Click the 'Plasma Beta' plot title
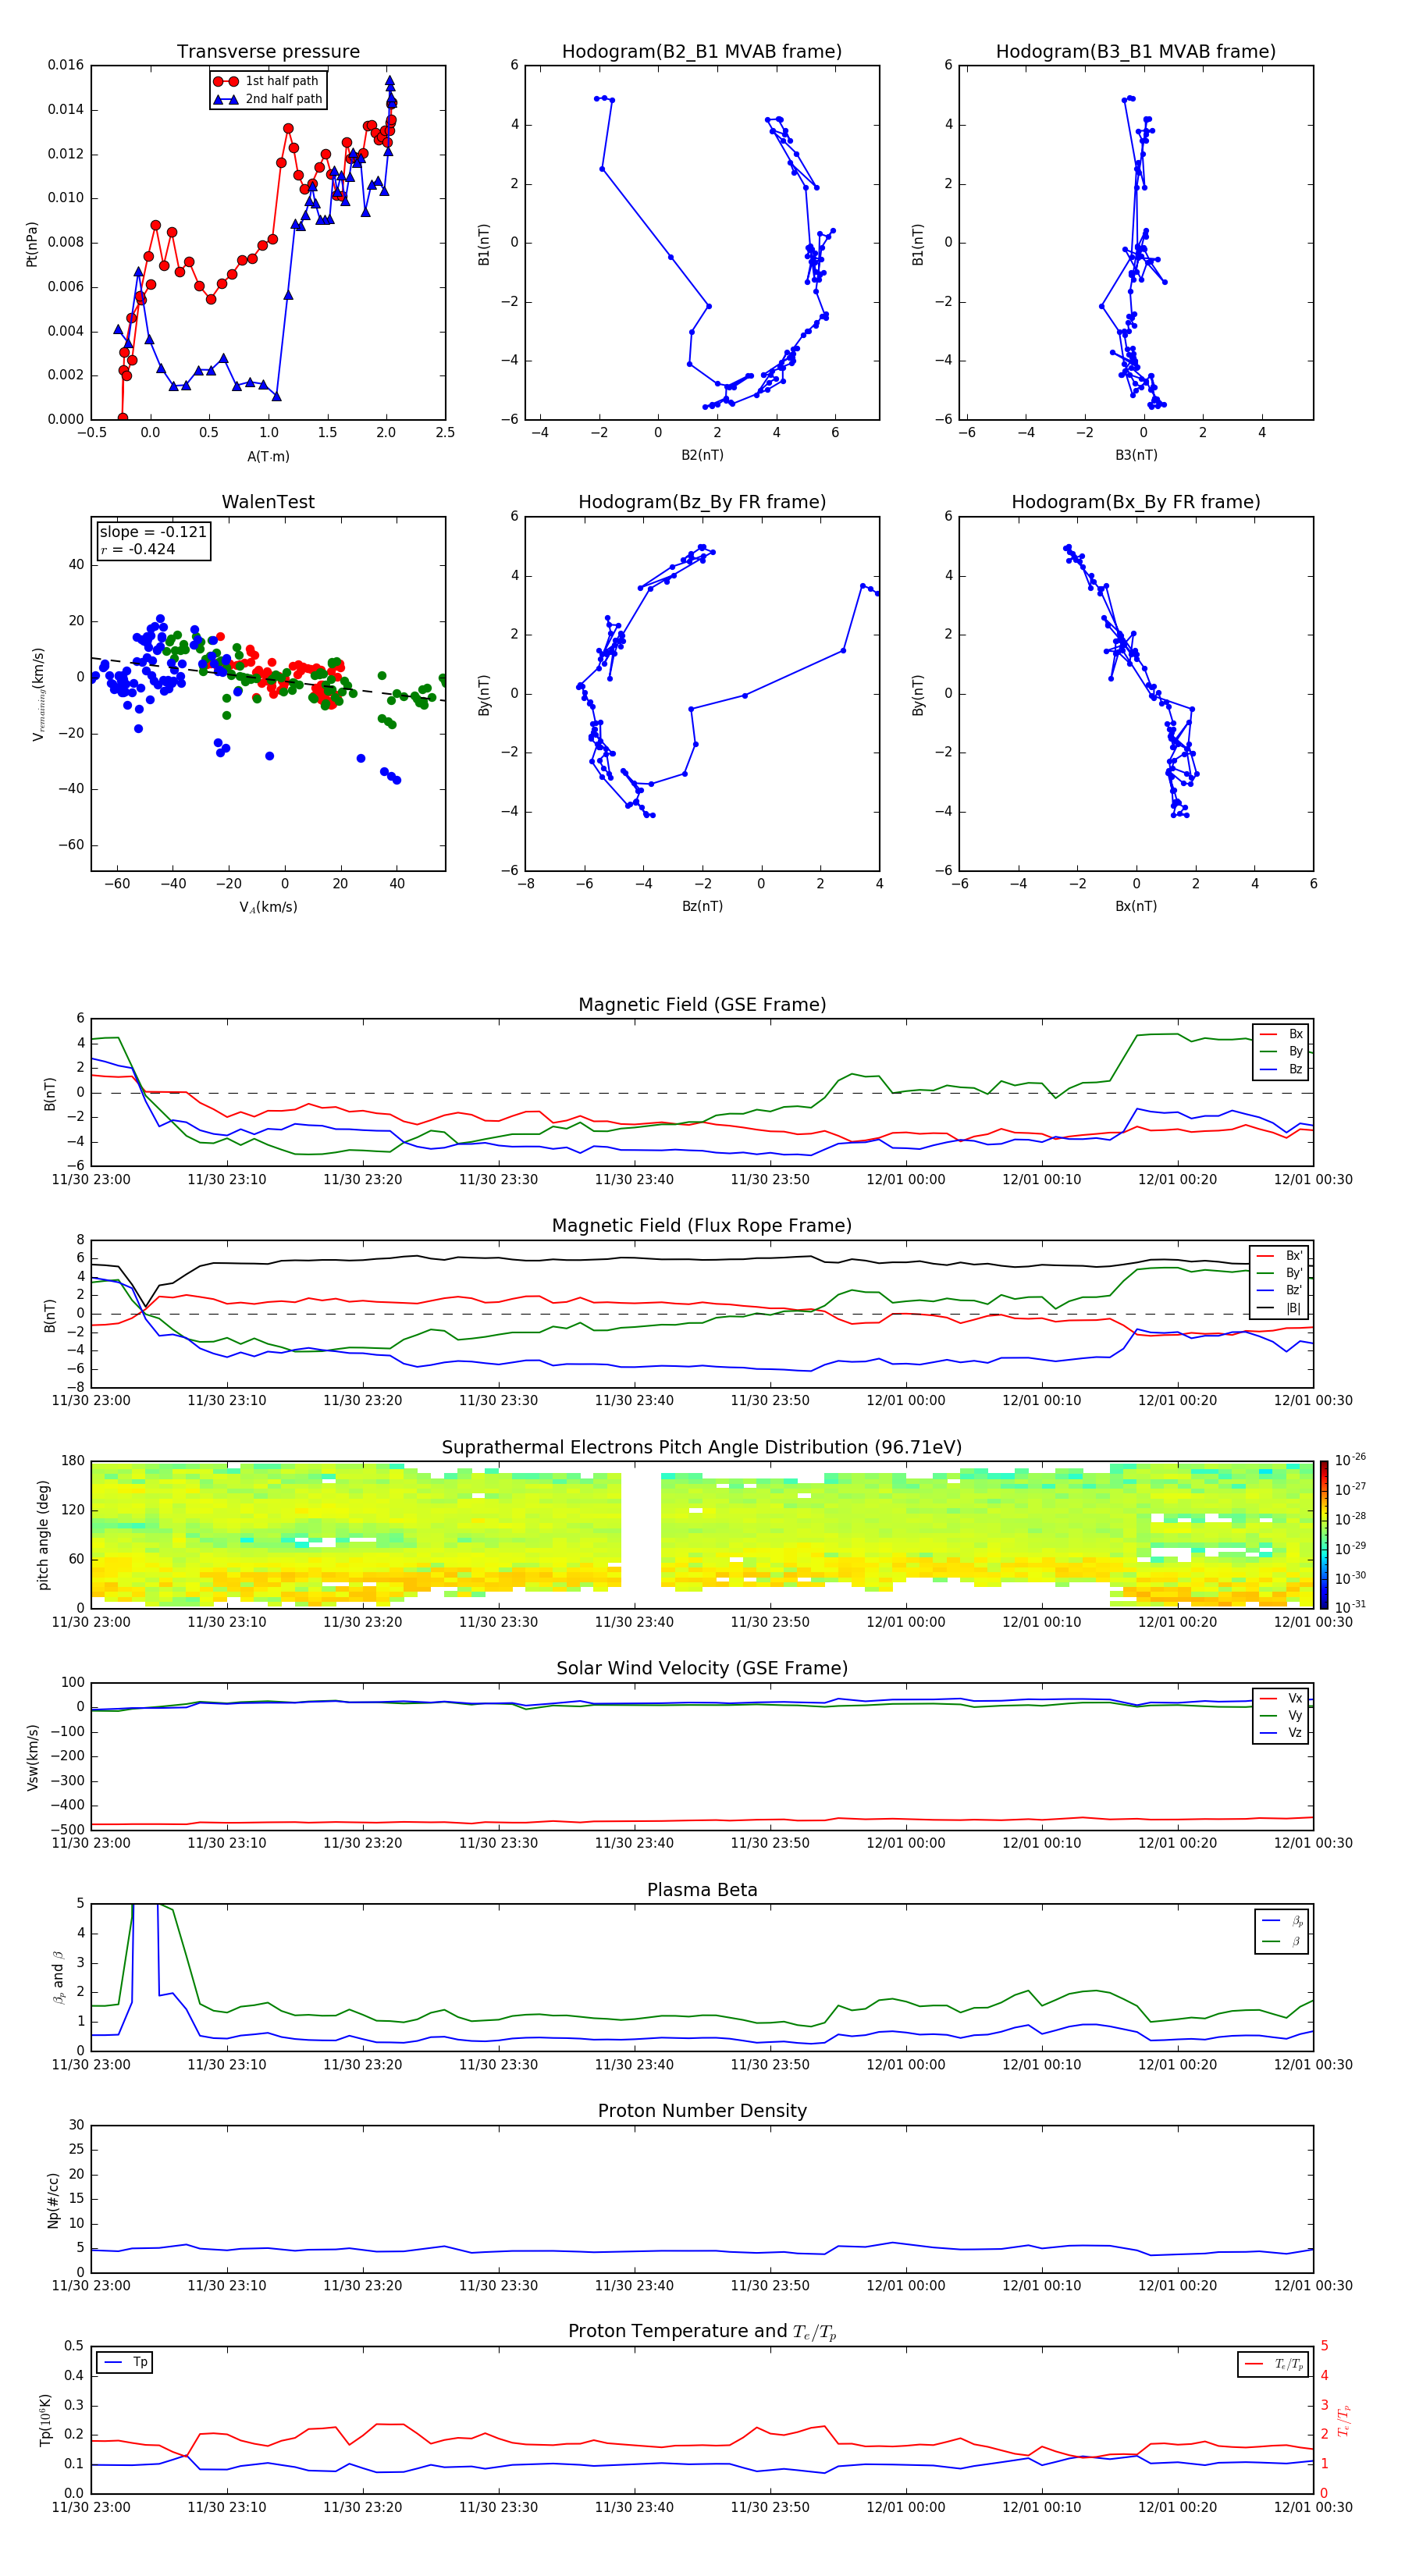Image resolution: width=1405 pixels, height=2576 pixels. click(x=702, y=1890)
